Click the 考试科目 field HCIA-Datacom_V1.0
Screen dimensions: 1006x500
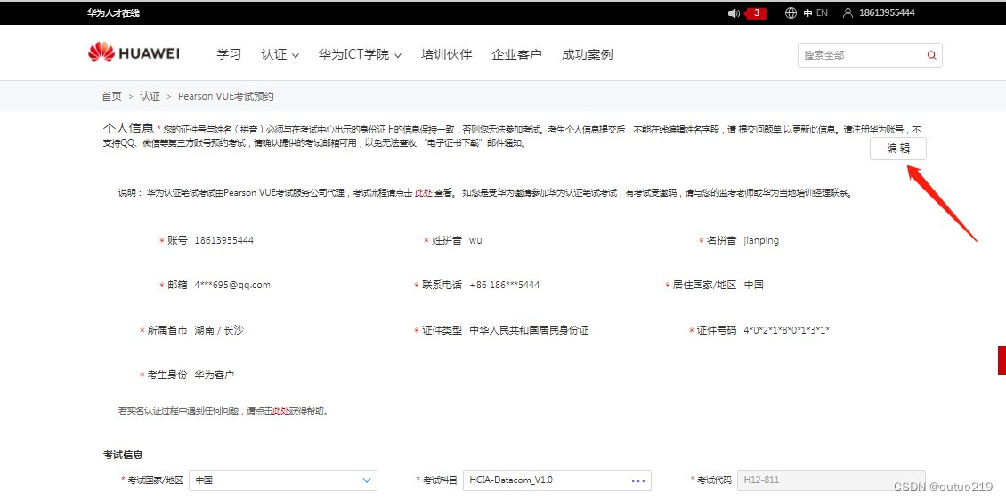(x=557, y=480)
